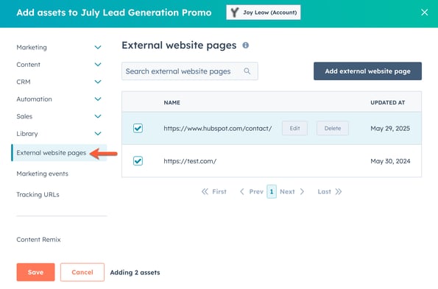Expand the Library section chevron
Image resolution: width=438 pixels, height=289 pixels.
coord(98,134)
